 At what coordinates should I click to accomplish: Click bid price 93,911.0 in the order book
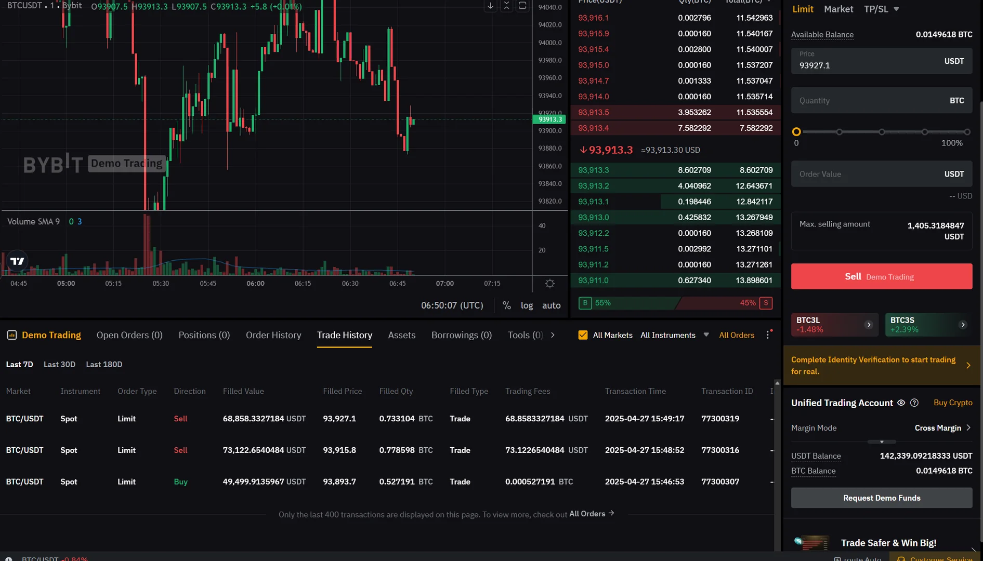point(593,280)
